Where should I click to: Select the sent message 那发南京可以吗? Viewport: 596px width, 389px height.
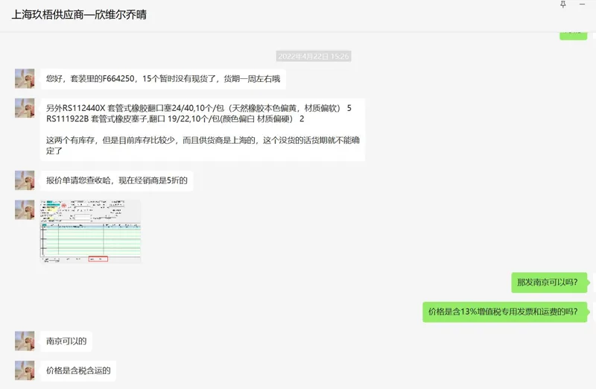coord(549,282)
